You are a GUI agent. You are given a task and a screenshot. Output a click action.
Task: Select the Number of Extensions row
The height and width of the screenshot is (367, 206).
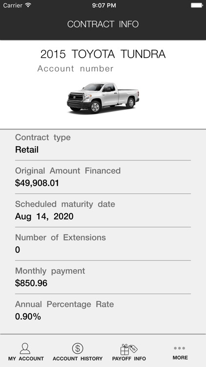coord(103,244)
